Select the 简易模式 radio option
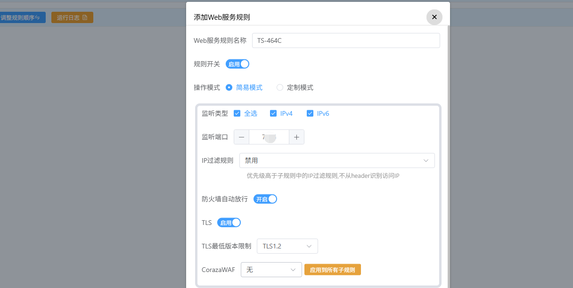Image resolution: width=573 pixels, height=288 pixels. pos(229,87)
